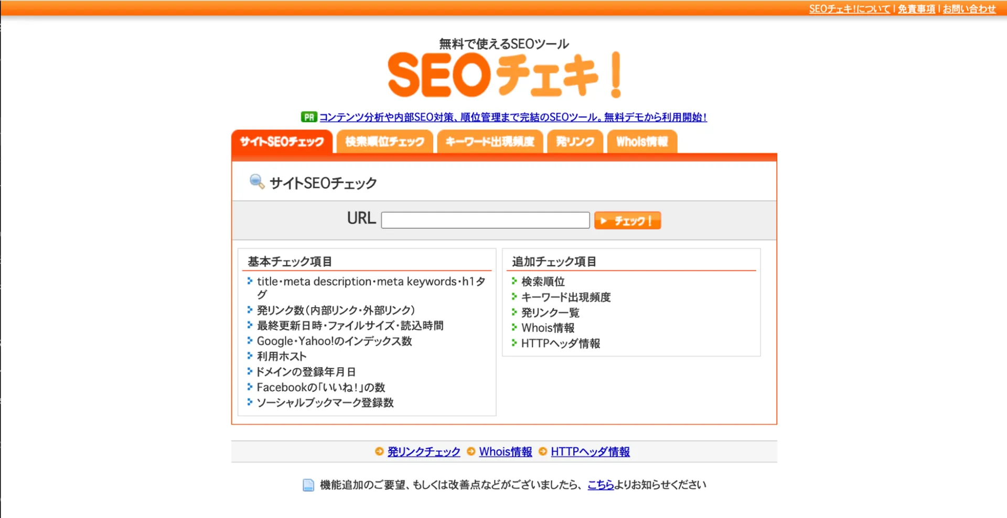Click the サイトSEOチェック section heading

(323, 183)
